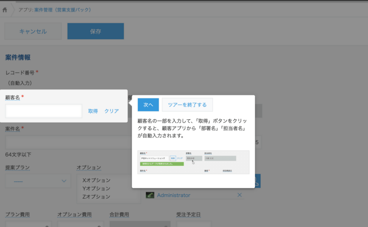Click the home icon in breadcrumb
Viewport: 368px width, 227px height.
click(x=5, y=9)
